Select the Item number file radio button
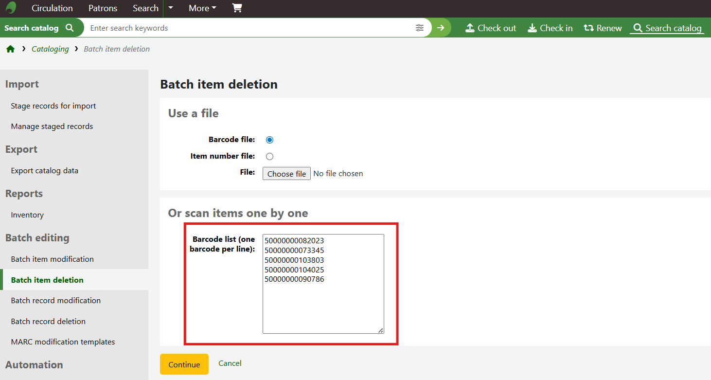The width and height of the screenshot is (711, 380). [x=270, y=157]
